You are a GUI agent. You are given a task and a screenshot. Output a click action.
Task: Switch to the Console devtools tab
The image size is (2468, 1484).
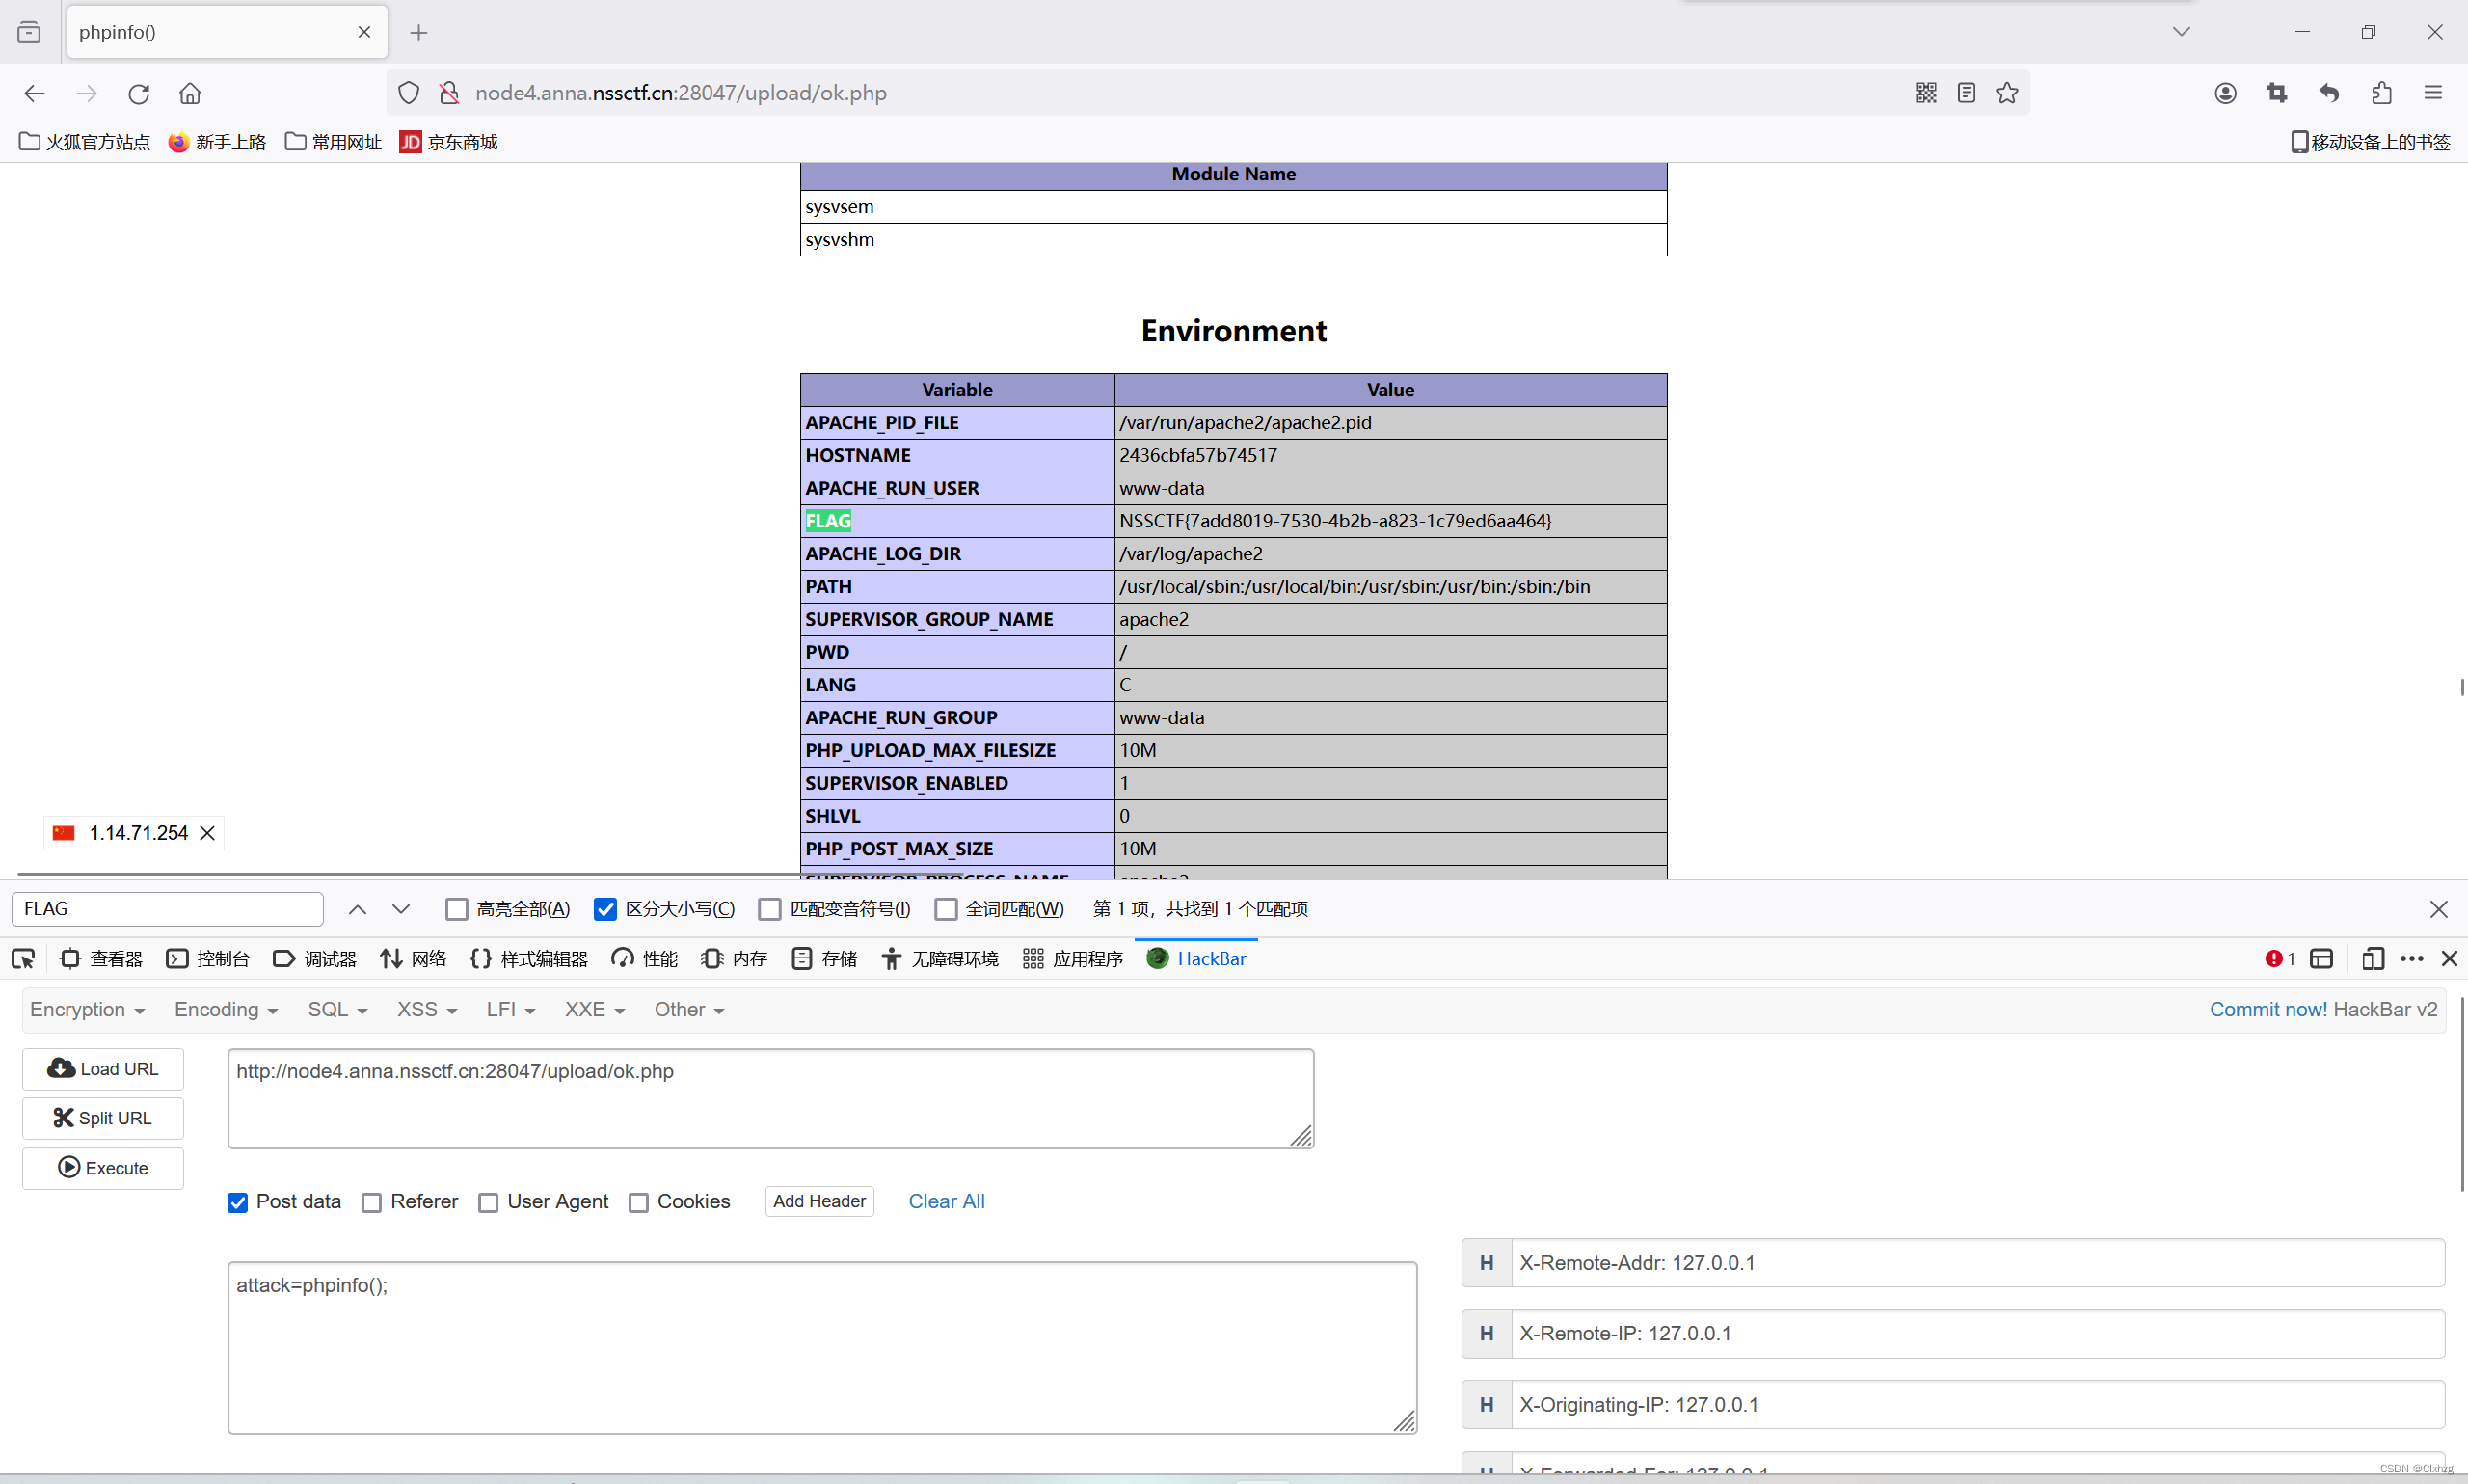208,959
